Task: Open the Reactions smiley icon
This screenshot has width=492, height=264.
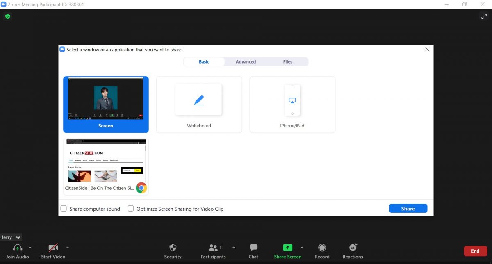Action: coord(353,248)
